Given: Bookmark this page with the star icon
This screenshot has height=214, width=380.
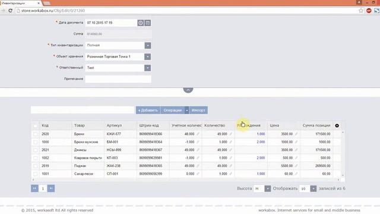Looking at the screenshot, I should [x=361, y=11].
